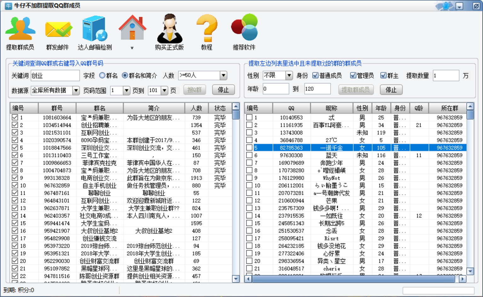Launch the 达人邮箱检测 email checker
This screenshot has height=297, width=483.
(94, 30)
